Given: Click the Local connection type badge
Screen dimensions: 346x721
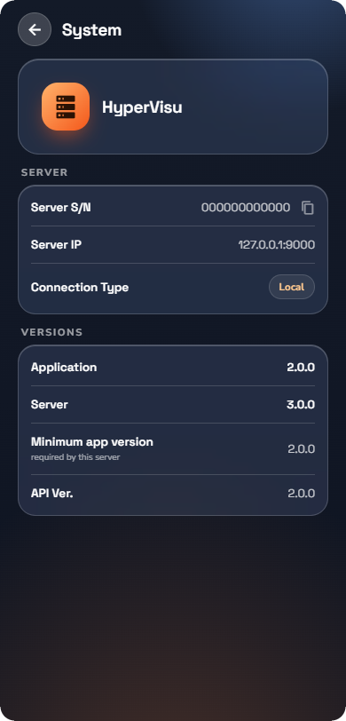Looking at the screenshot, I should tap(292, 287).
